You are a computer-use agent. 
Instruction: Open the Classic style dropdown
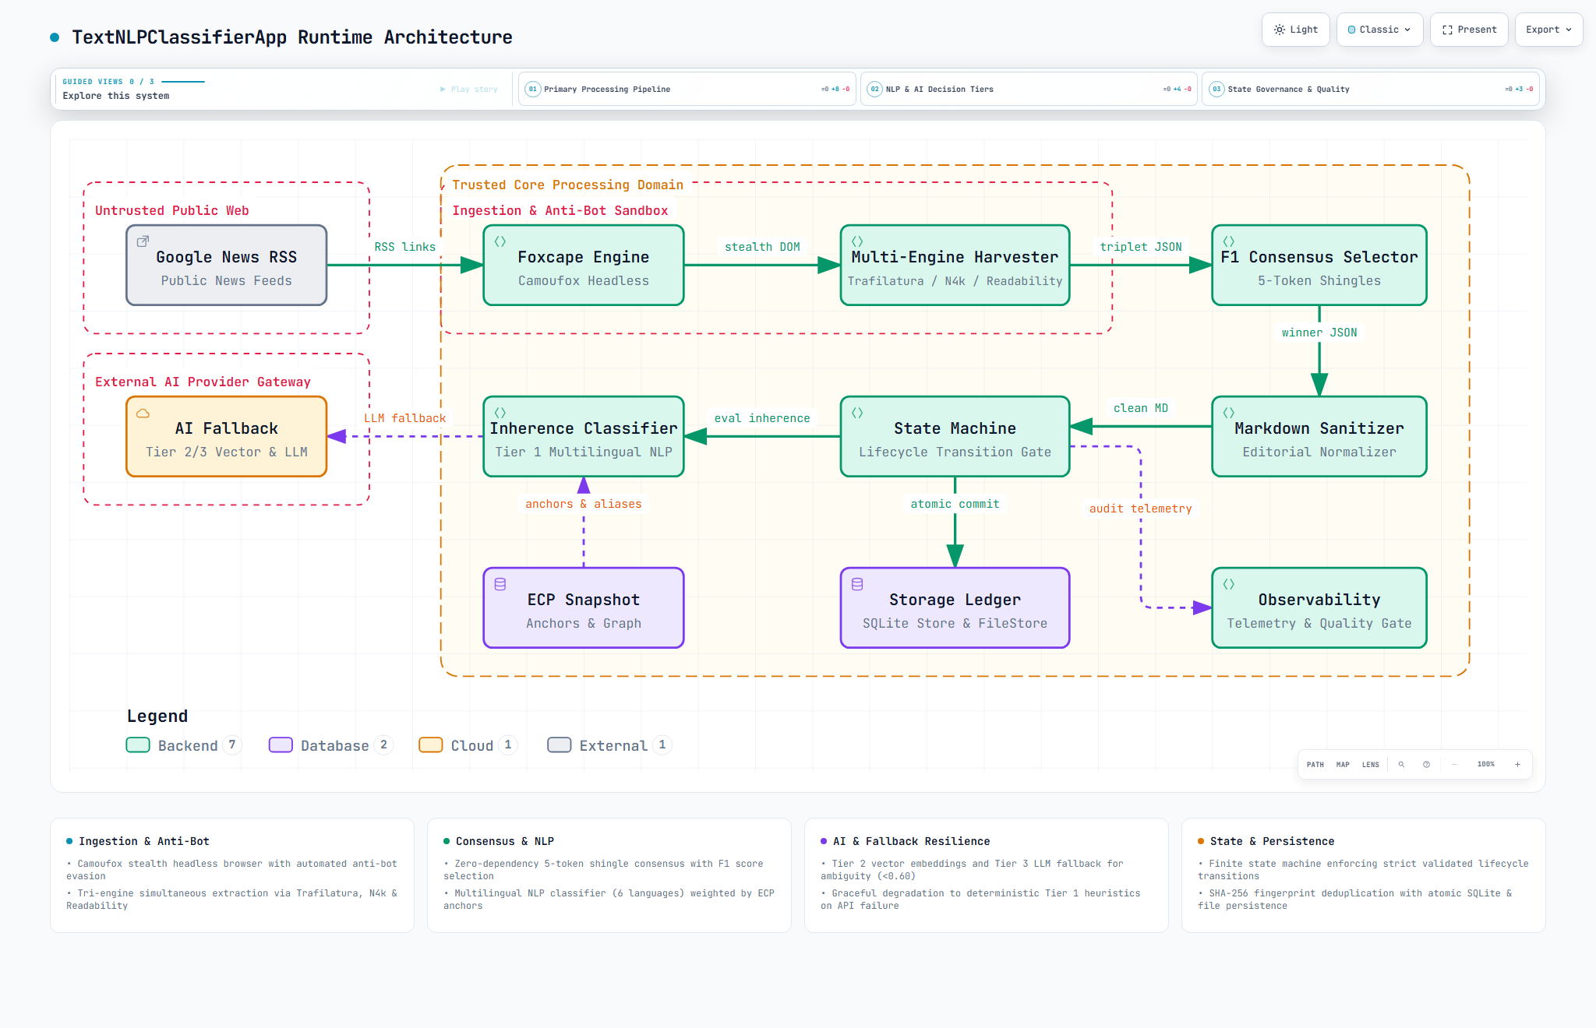(x=1379, y=30)
